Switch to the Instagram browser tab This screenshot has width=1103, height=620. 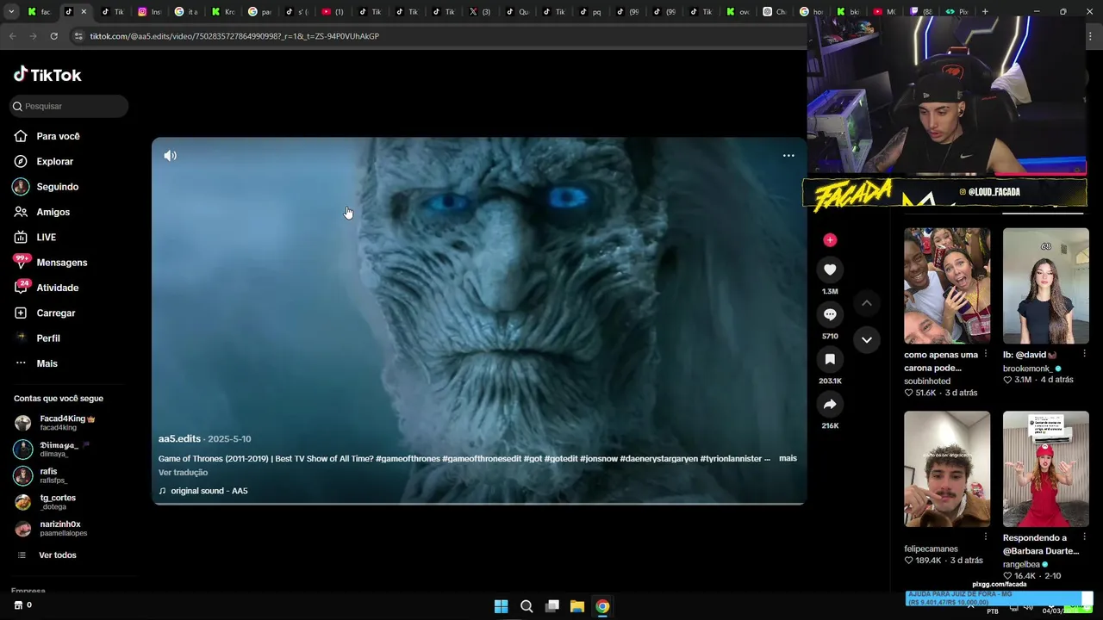151,11
